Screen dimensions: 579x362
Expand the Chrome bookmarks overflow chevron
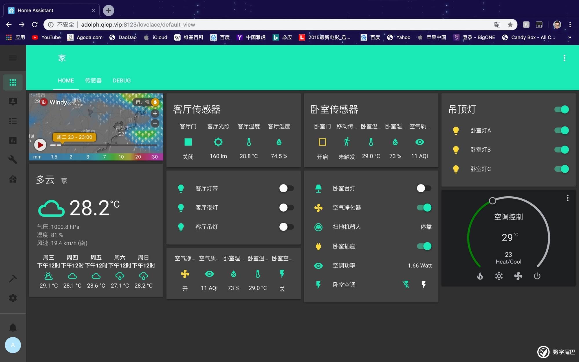tap(569, 37)
